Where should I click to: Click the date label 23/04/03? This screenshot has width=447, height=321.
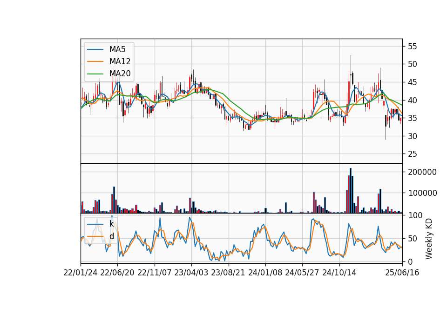point(191,273)
